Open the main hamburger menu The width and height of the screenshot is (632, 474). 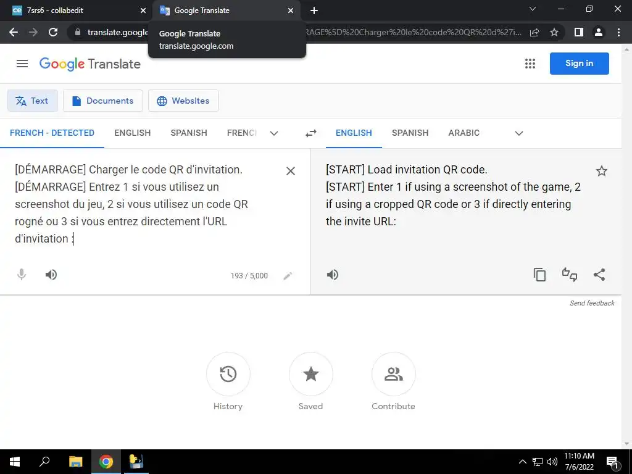(22, 64)
